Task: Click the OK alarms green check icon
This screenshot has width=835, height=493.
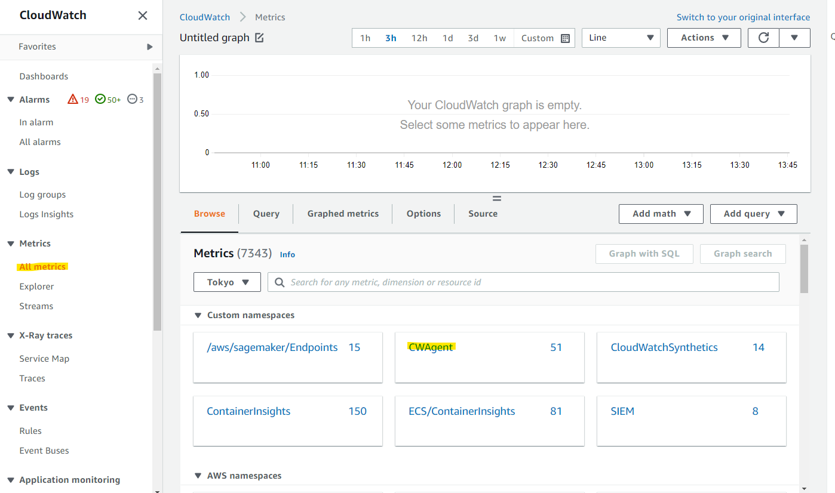Action: tap(100, 100)
